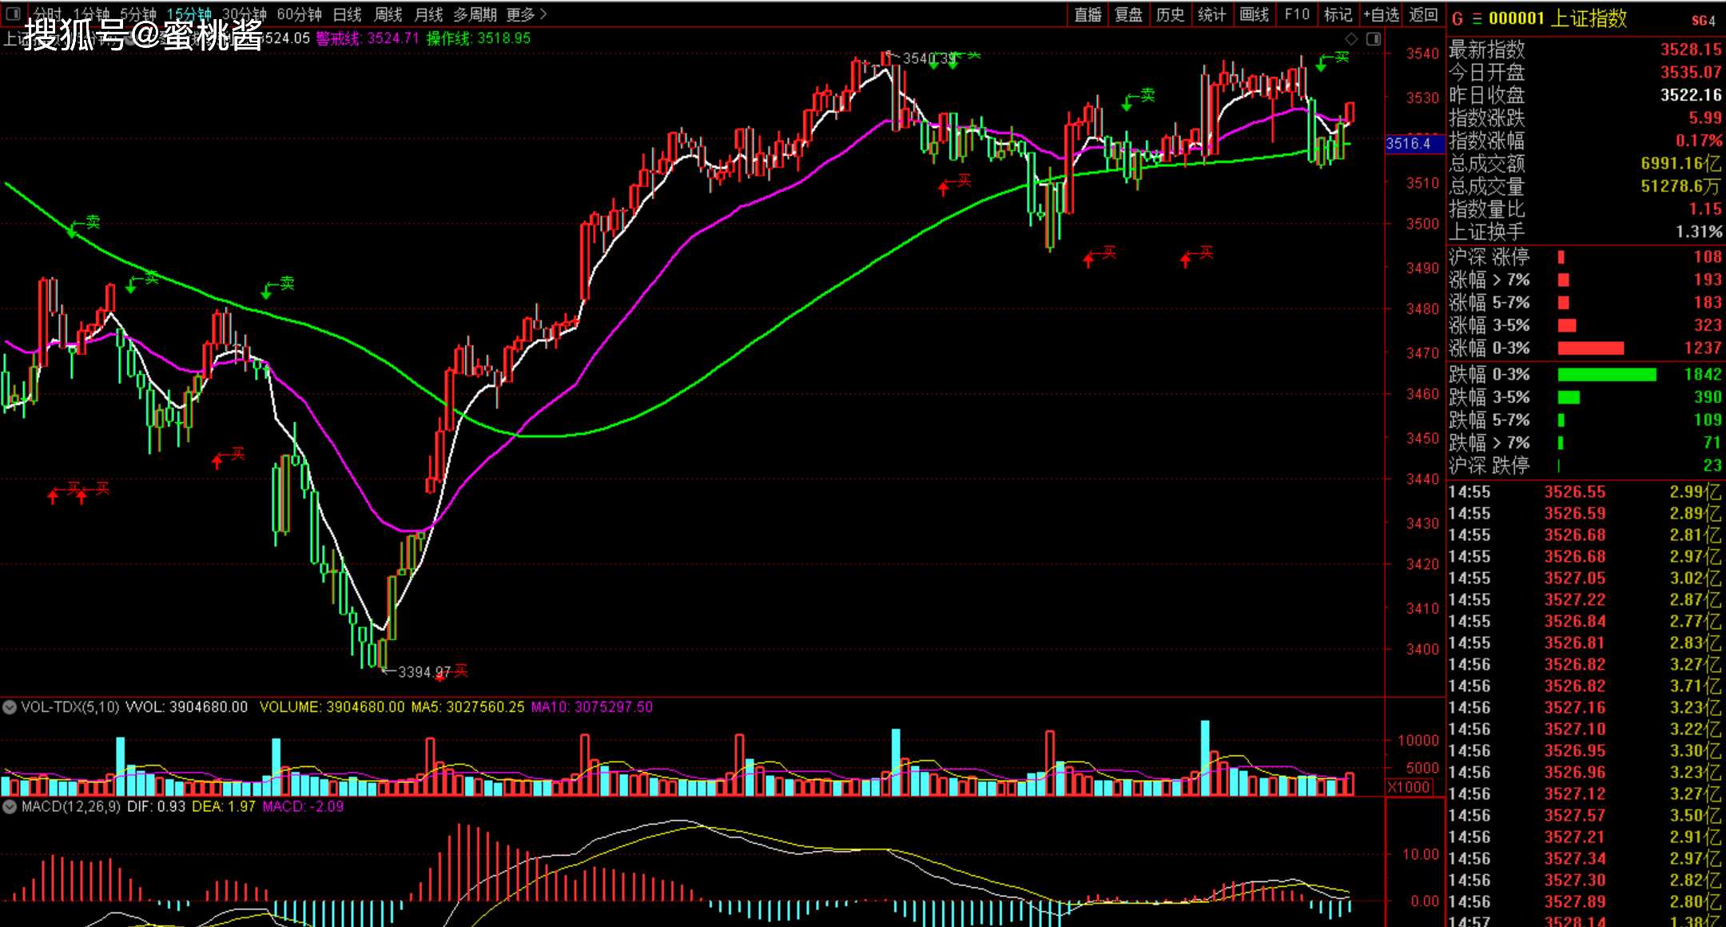Click the diamond icon above price axis
Screen dimensions: 1726x927
coord(1351,38)
